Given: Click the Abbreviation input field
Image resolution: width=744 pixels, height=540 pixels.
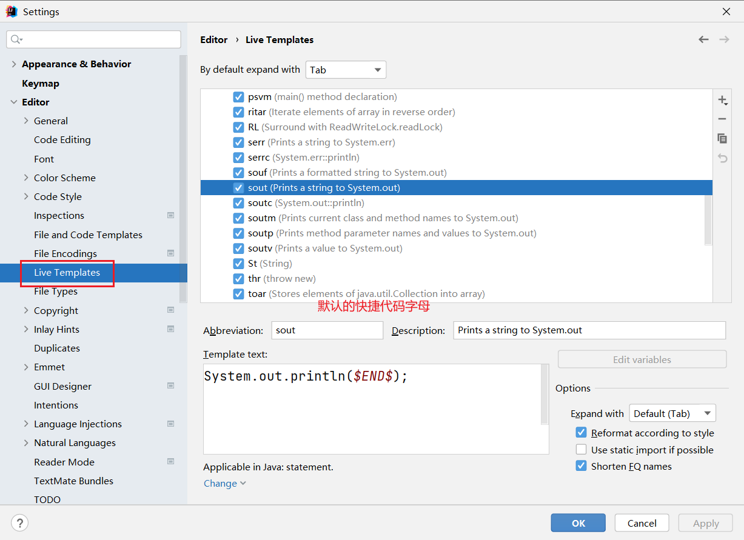Looking at the screenshot, I should click(x=327, y=330).
